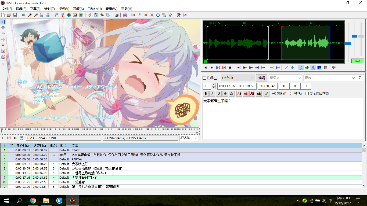Click the 编辑 edit style button

(x=261, y=78)
